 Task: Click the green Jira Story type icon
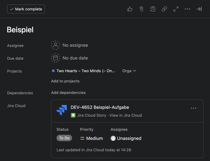point(73,115)
